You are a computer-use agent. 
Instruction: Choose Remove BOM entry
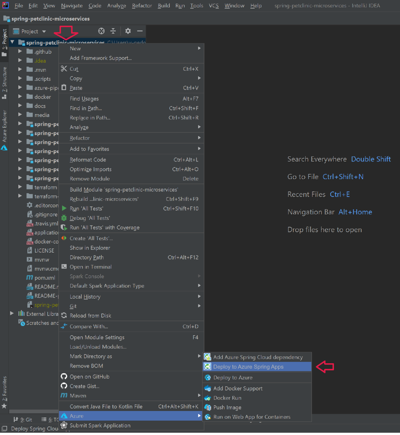(x=131, y=366)
